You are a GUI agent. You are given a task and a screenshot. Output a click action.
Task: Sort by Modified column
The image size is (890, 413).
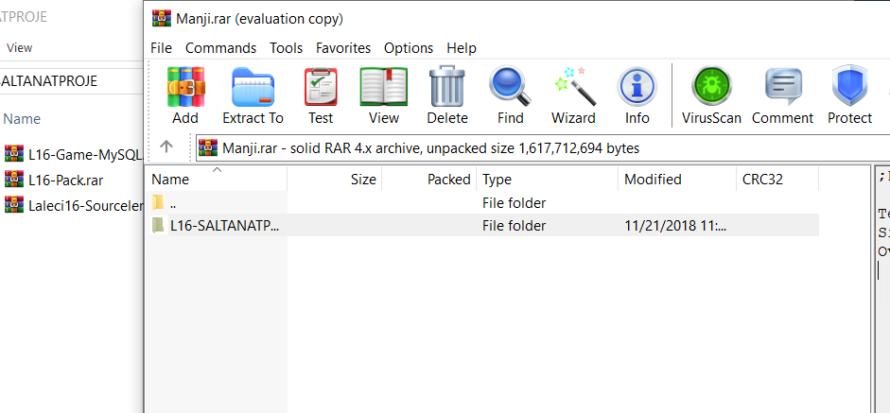pyautogui.click(x=677, y=180)
